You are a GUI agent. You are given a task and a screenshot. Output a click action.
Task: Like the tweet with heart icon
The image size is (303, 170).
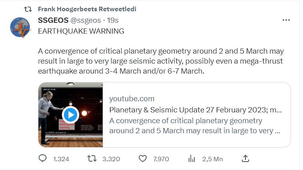pos(143,159)
